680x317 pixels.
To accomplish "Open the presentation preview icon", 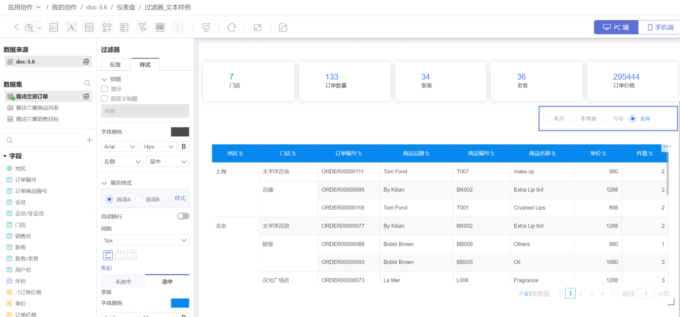I will pos(206,27).
